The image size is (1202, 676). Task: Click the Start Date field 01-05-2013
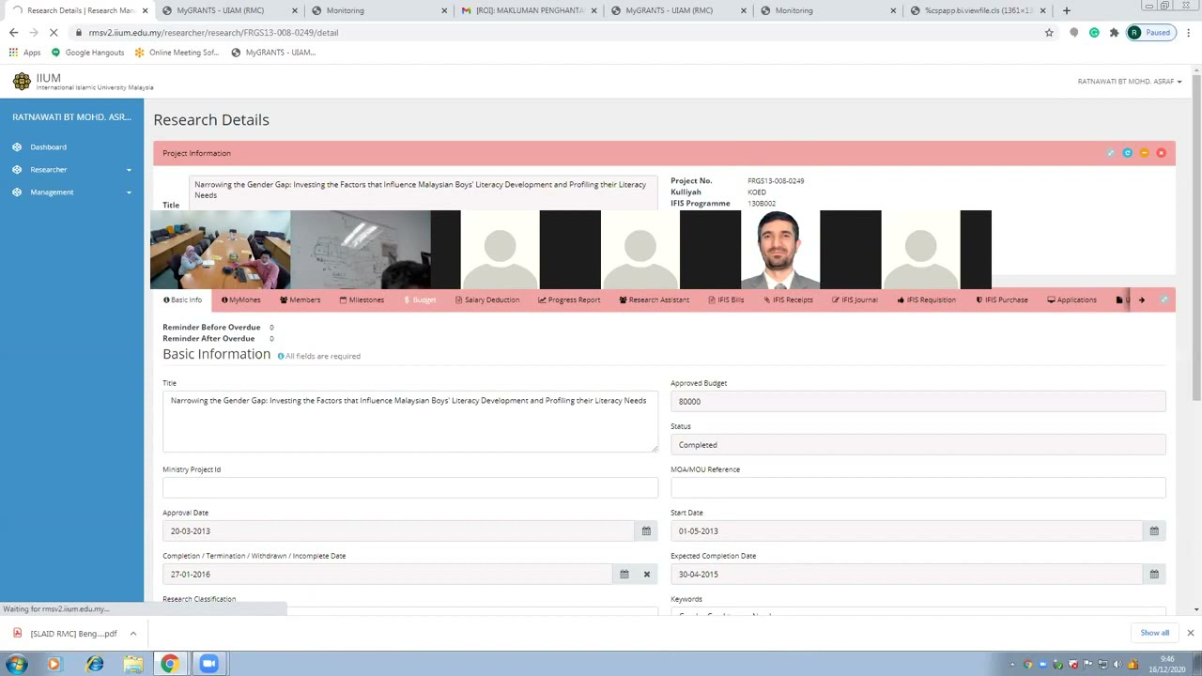point(906,531)
